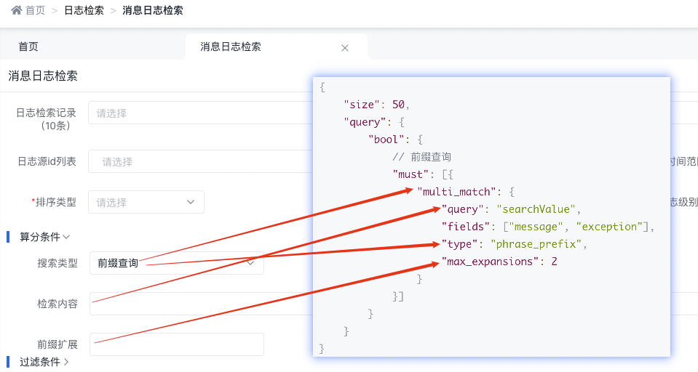This screenshot has height=372, width=698.
Task: Open 搜索类型 dropdown showing 前缀查询
Action: (x=176, y=263)
